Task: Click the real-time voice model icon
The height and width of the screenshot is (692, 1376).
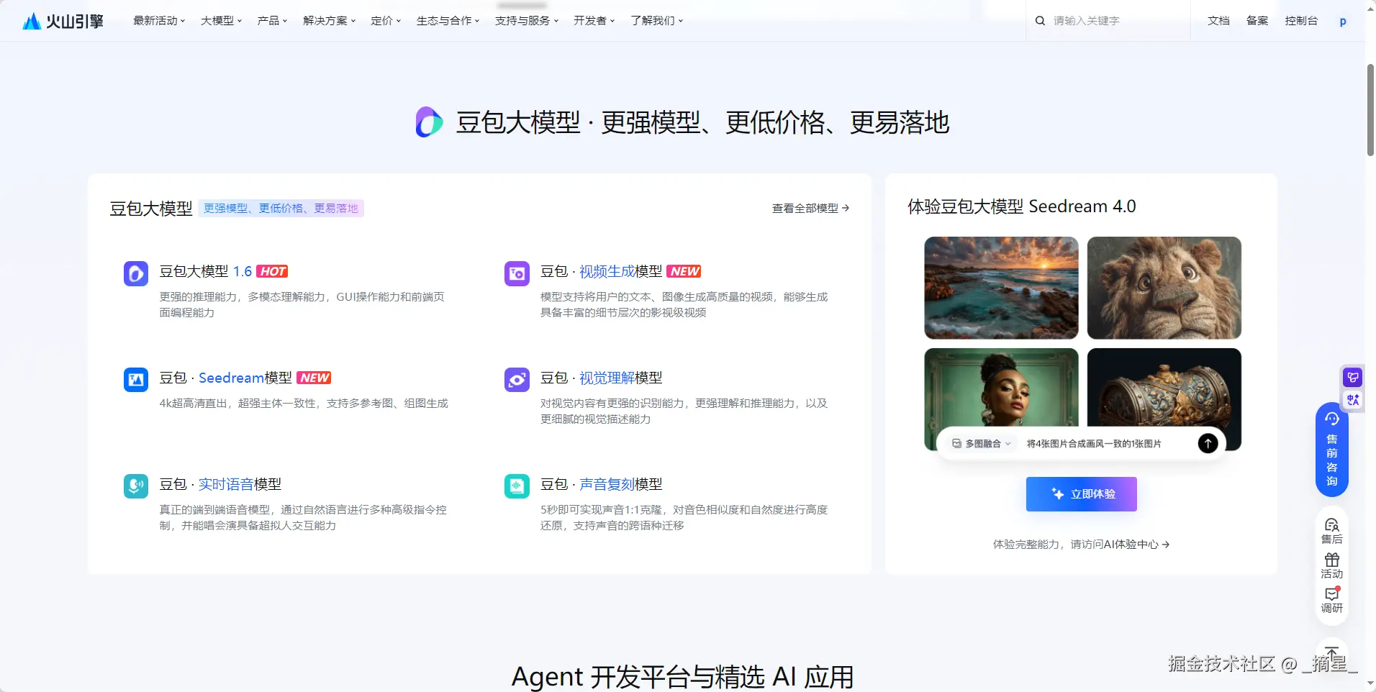Action: 135,486
